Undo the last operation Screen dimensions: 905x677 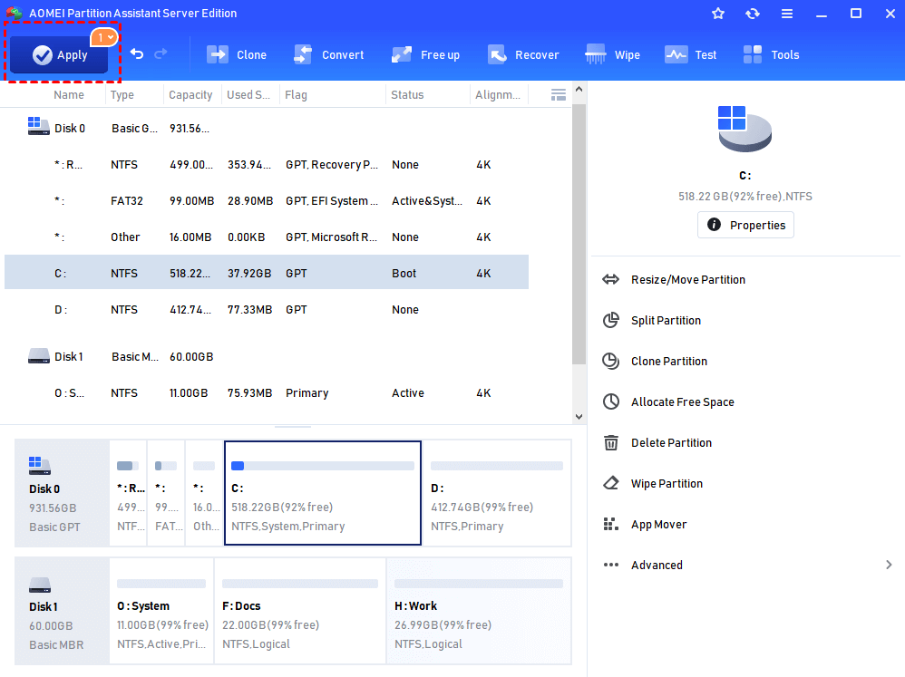tap(137, 53)
